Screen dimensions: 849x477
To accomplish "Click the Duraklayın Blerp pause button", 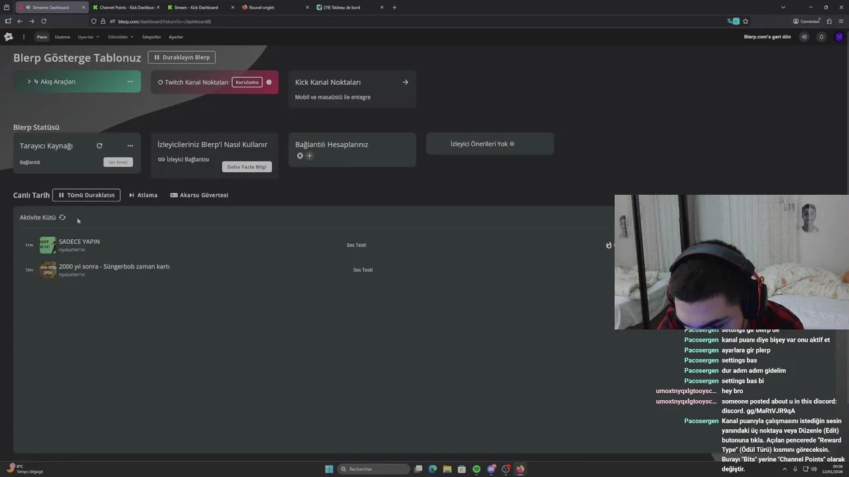I will pos(182,58).
